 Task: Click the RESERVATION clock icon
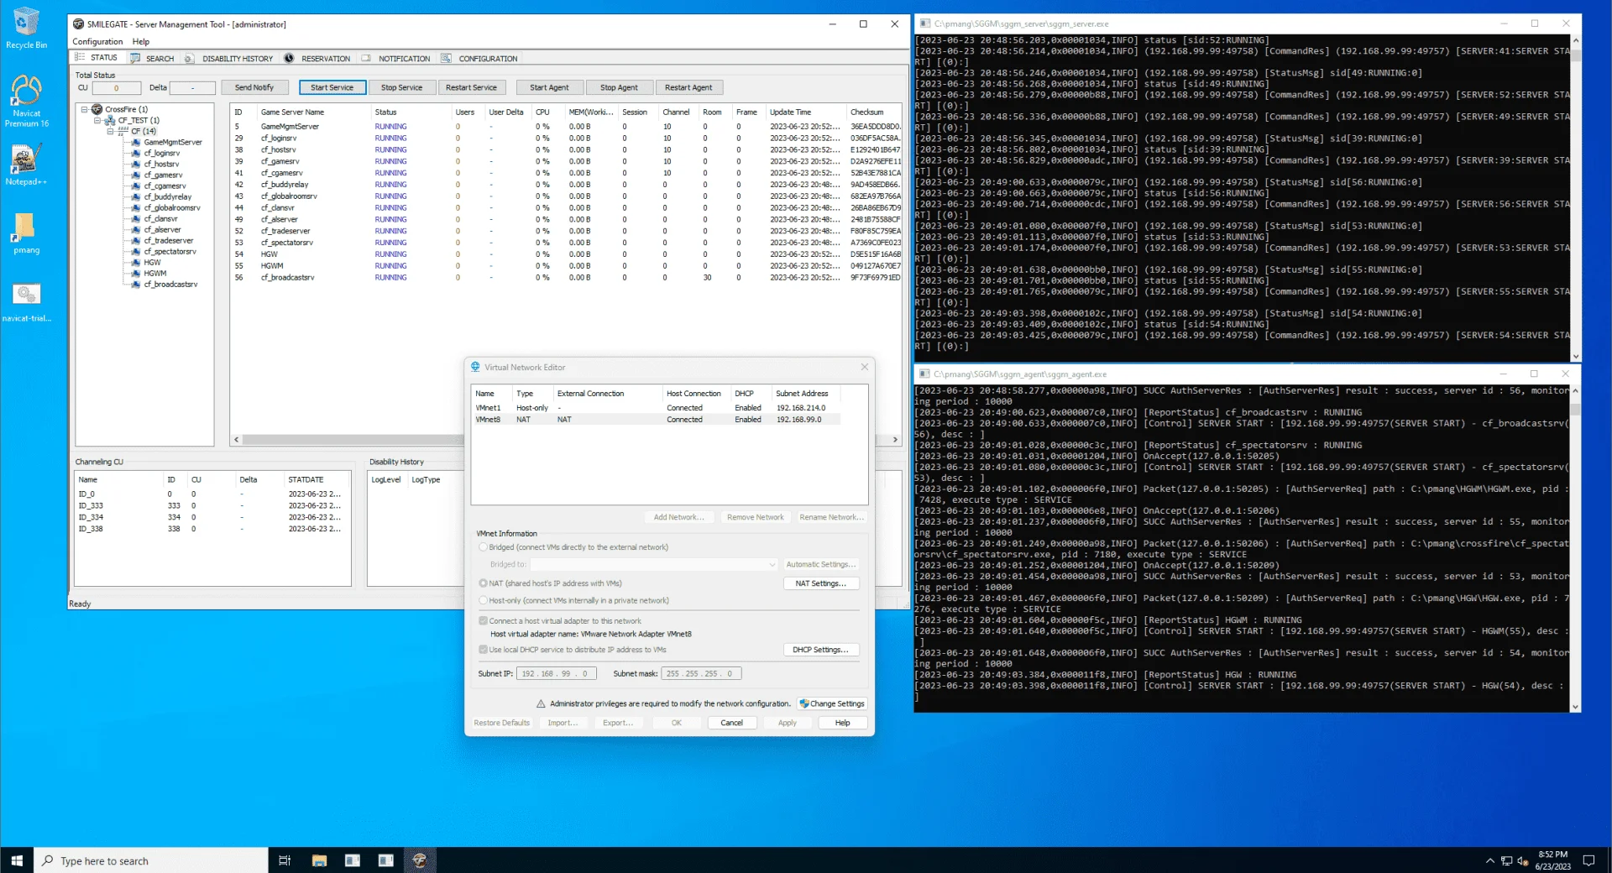289,58
